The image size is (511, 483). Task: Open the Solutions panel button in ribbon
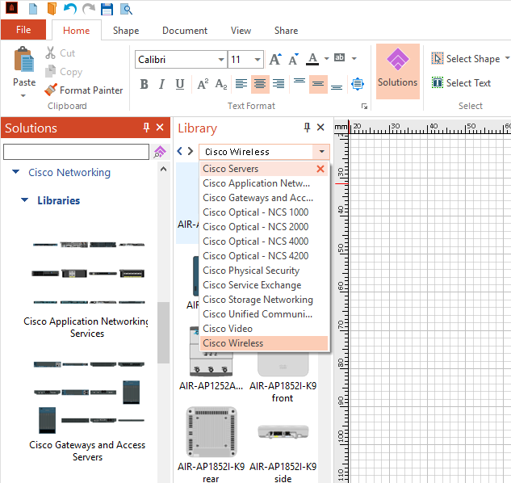397,70
